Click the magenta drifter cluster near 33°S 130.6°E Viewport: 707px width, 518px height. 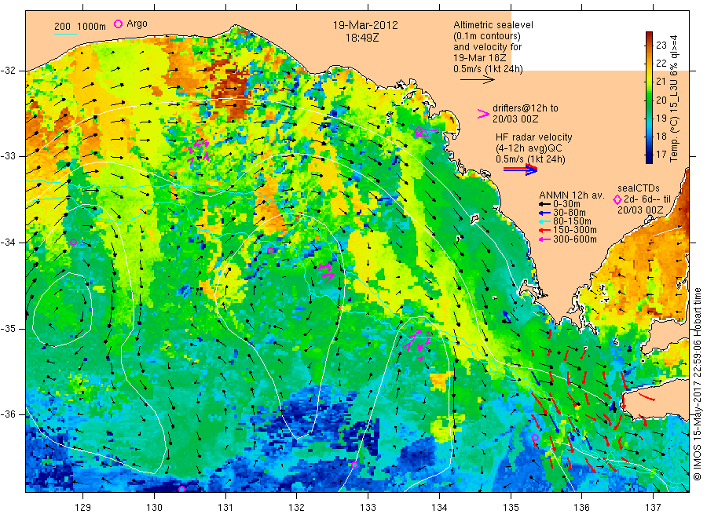(x=199, y=151)
